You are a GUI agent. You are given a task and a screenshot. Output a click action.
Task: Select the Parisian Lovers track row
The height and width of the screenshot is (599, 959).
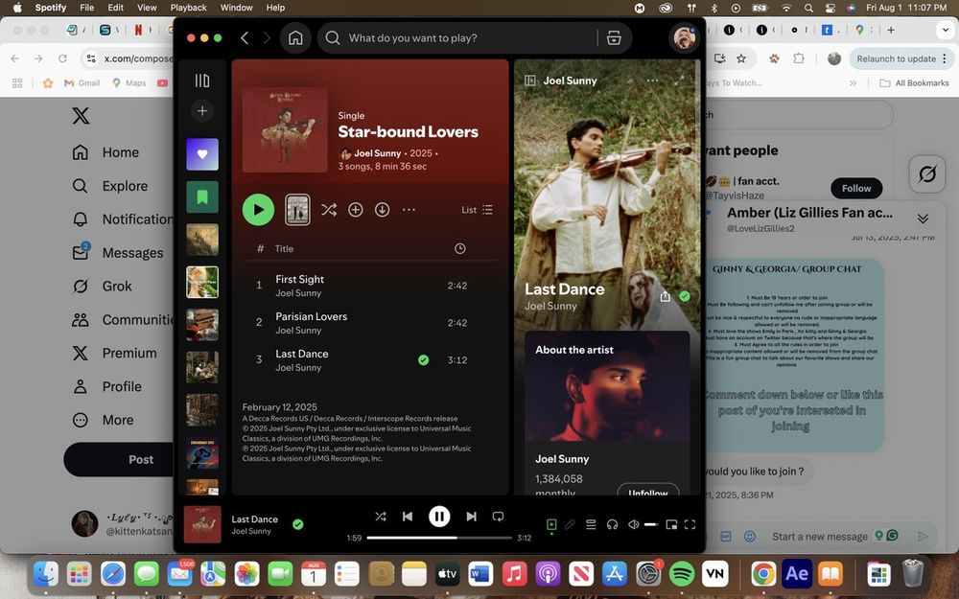coord(369,323)
